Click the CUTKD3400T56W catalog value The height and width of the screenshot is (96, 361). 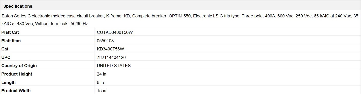click(115, 32)
